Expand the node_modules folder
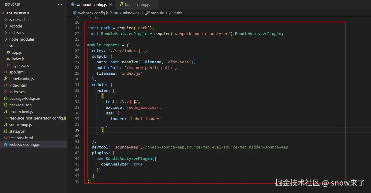The image size is (371, 193). tap(22, 39)
